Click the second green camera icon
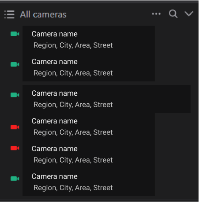Screen dimensions: 199x202 point(15,64)
